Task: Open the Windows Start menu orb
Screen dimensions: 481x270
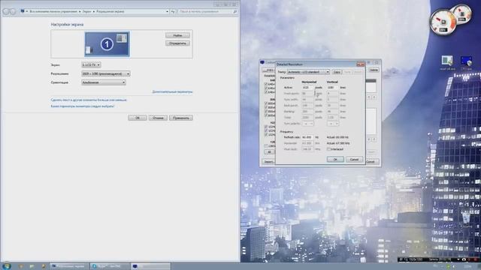Action: click(x=7, y=266)
